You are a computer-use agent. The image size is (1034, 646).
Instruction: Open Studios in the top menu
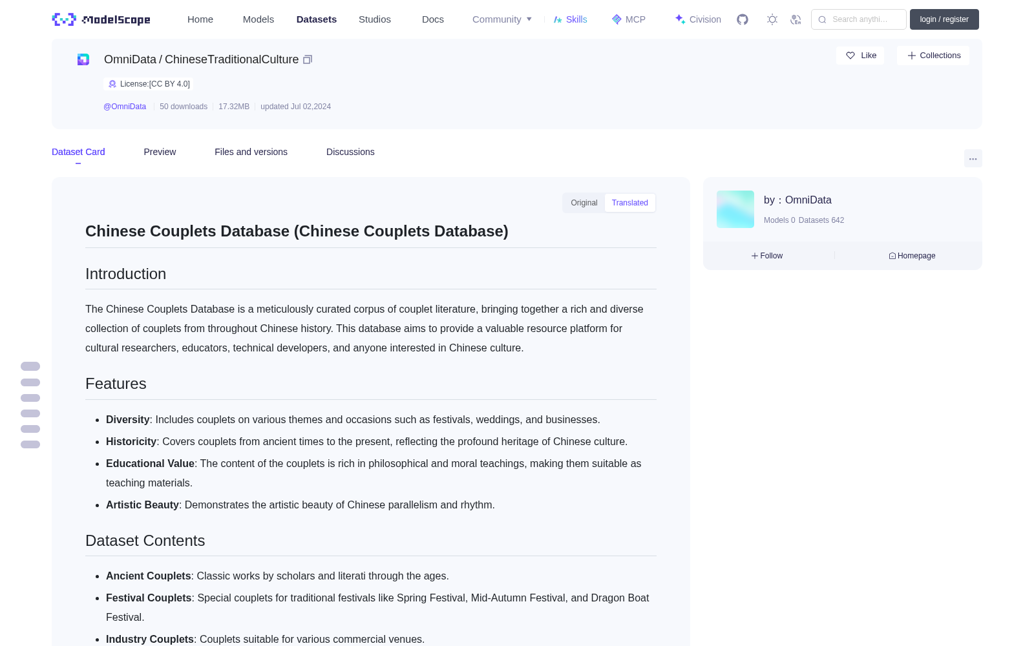pos(375,19)
